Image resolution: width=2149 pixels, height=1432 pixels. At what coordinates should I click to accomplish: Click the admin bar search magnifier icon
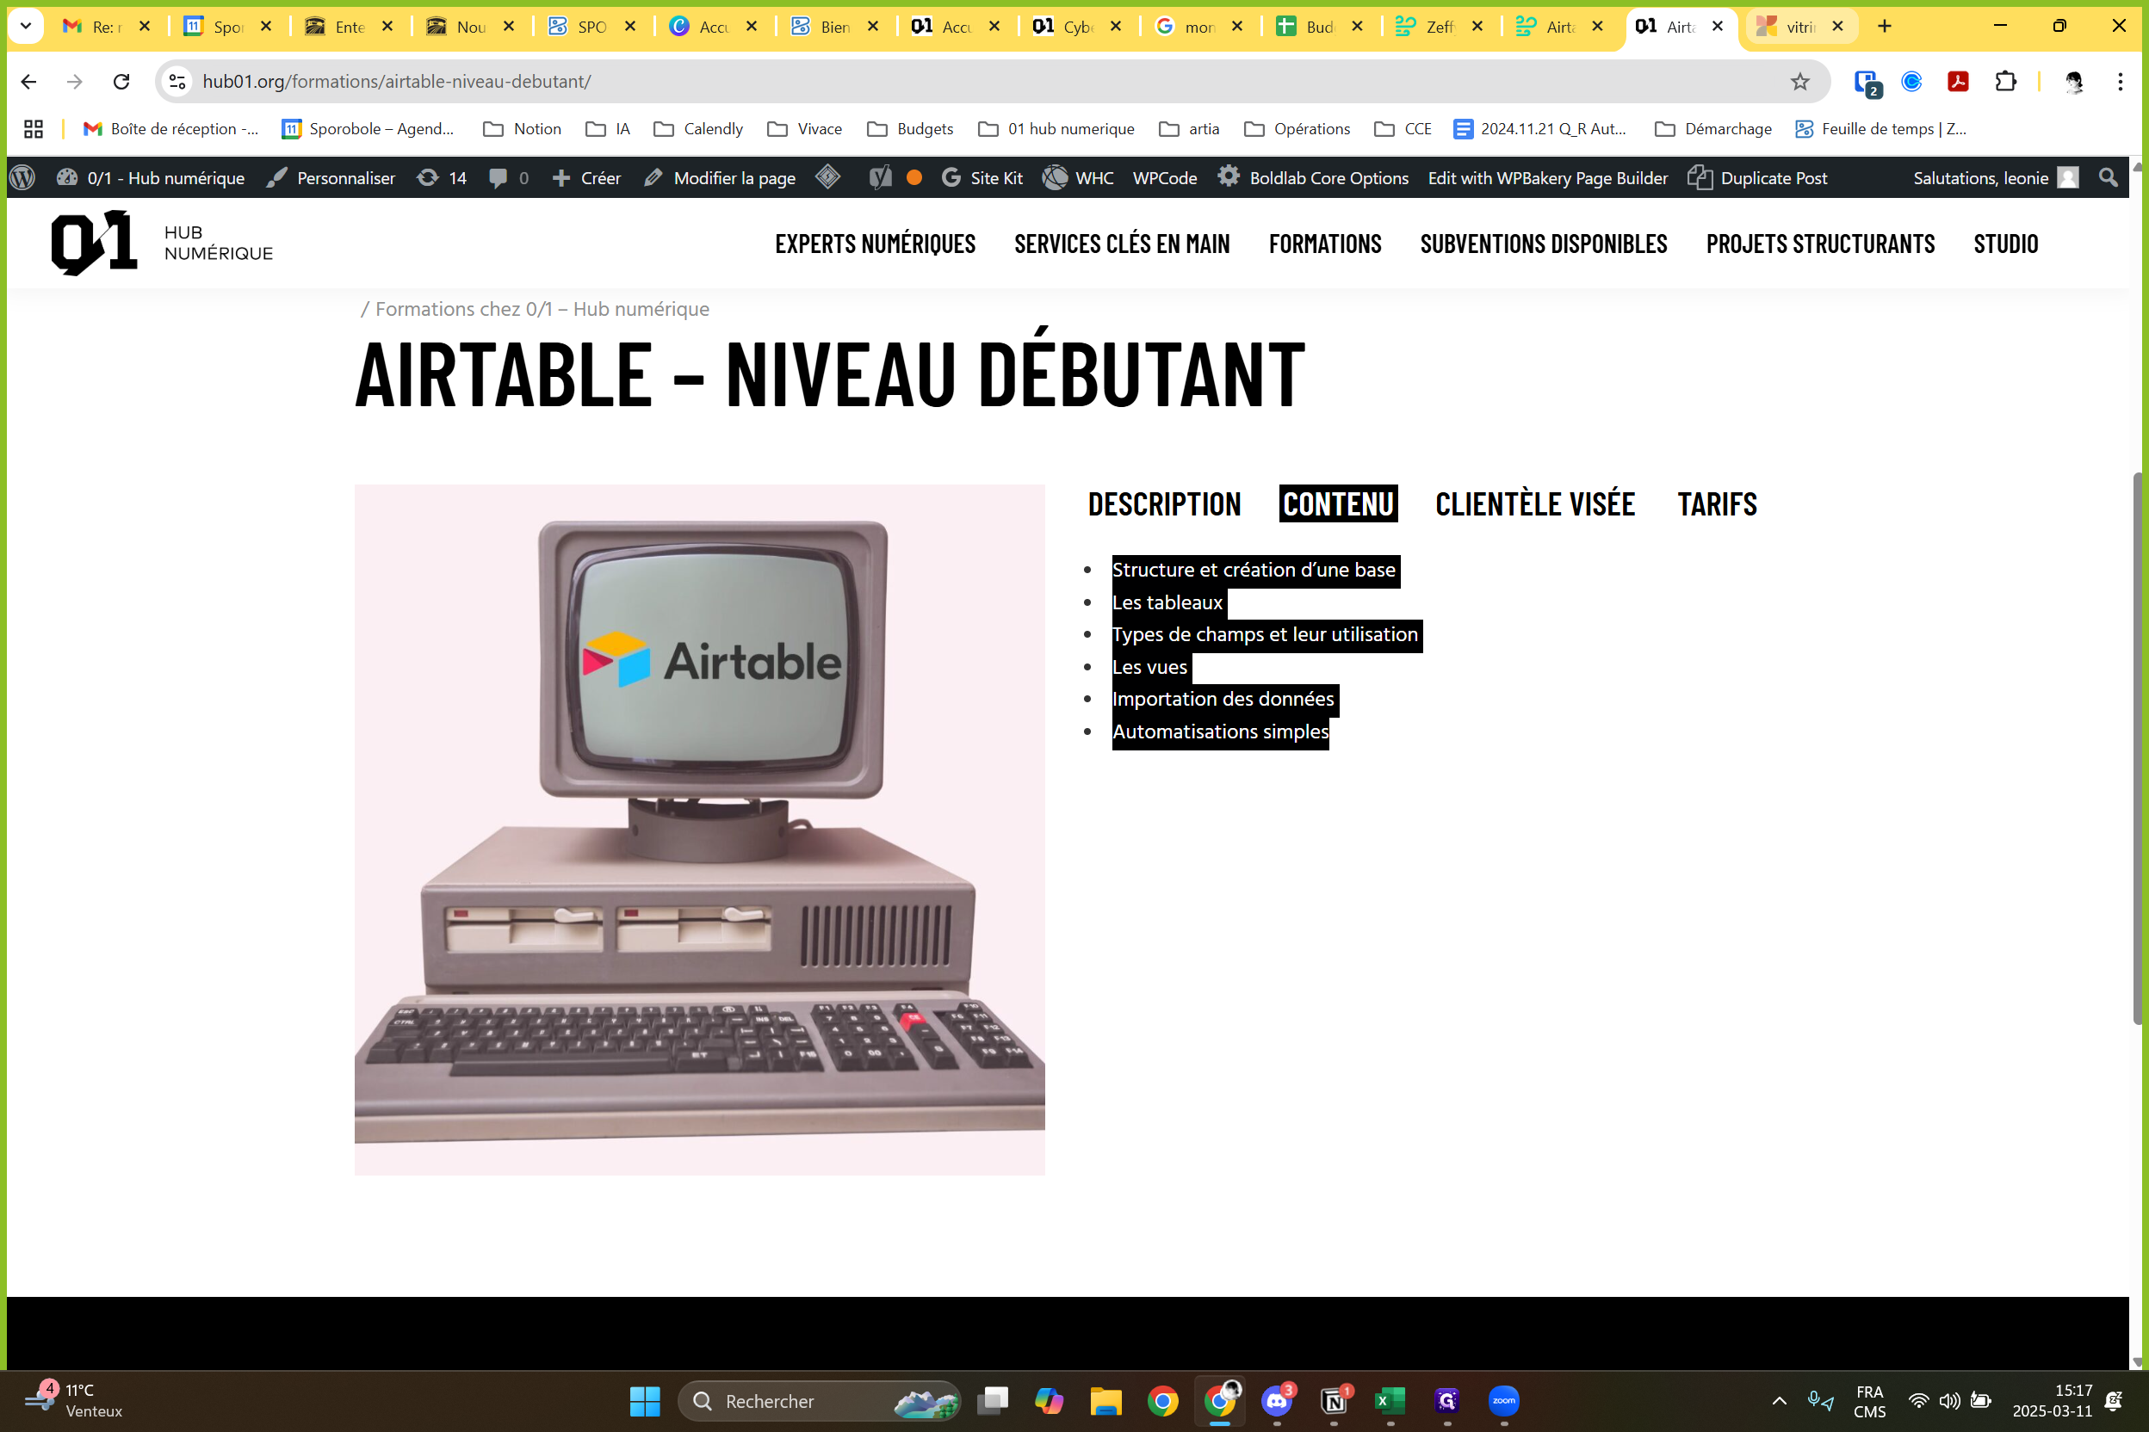(2108, 178)
